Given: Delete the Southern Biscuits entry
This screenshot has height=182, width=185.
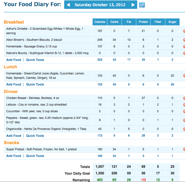Looking at the screenshot, I should coord(184,40).
